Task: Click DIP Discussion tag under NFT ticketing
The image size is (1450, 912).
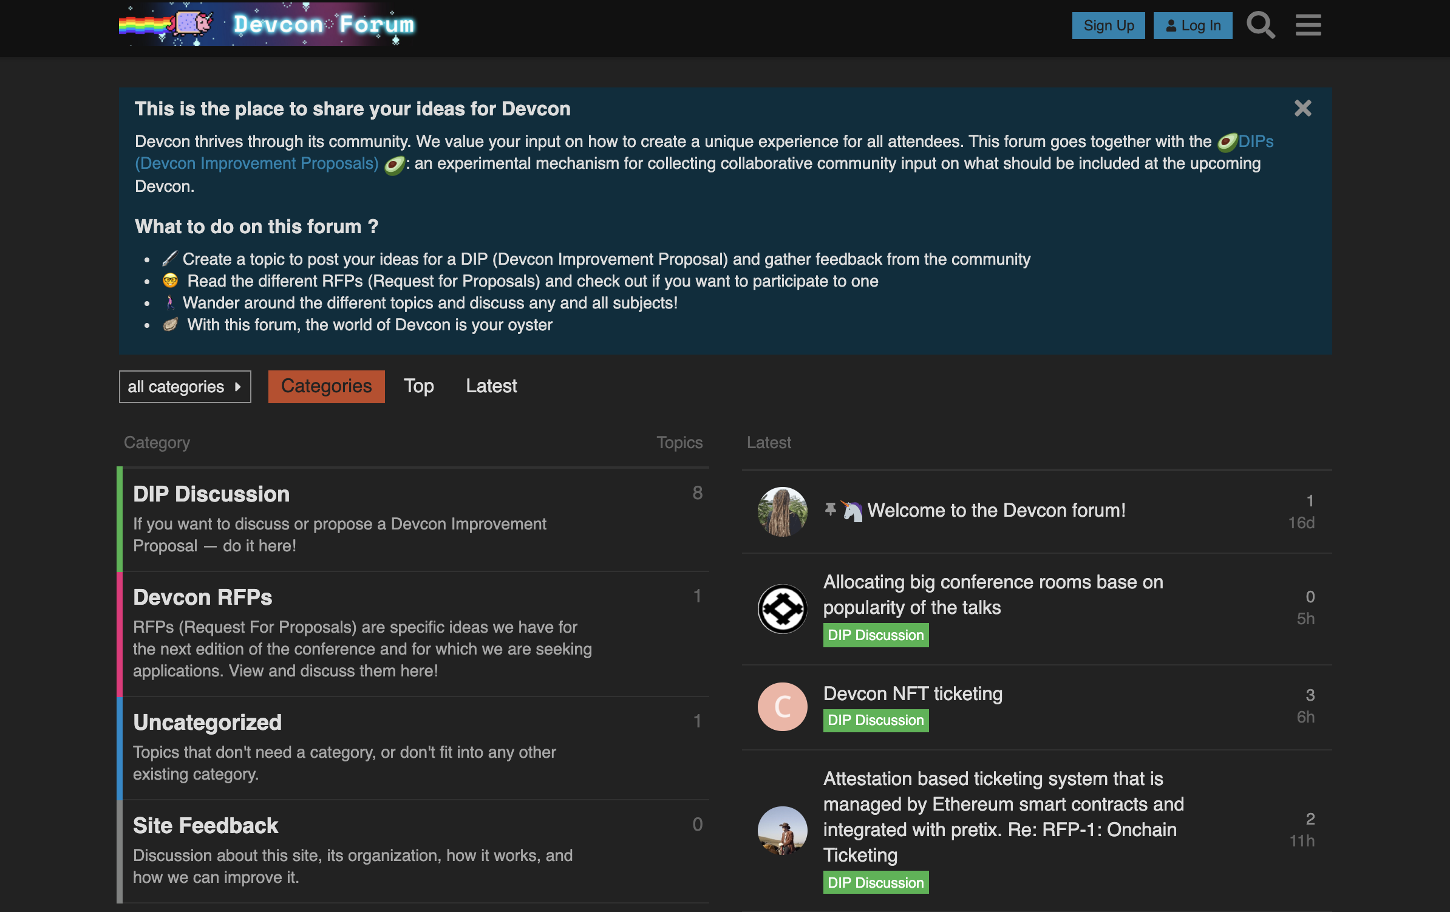Action: tap(875, 720)
